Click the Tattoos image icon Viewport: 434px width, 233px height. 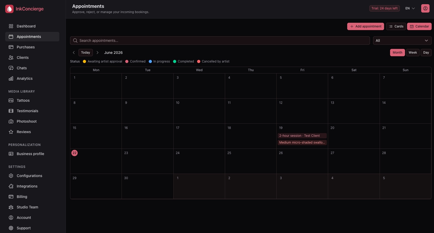point(11,100)
